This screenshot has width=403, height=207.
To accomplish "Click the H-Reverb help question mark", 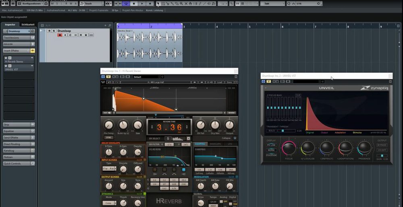I will (236, 82).
